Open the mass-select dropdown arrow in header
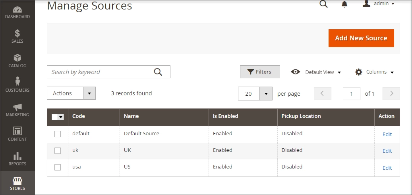The height and width of the screenshot is (195, 412). click(61, 117)
